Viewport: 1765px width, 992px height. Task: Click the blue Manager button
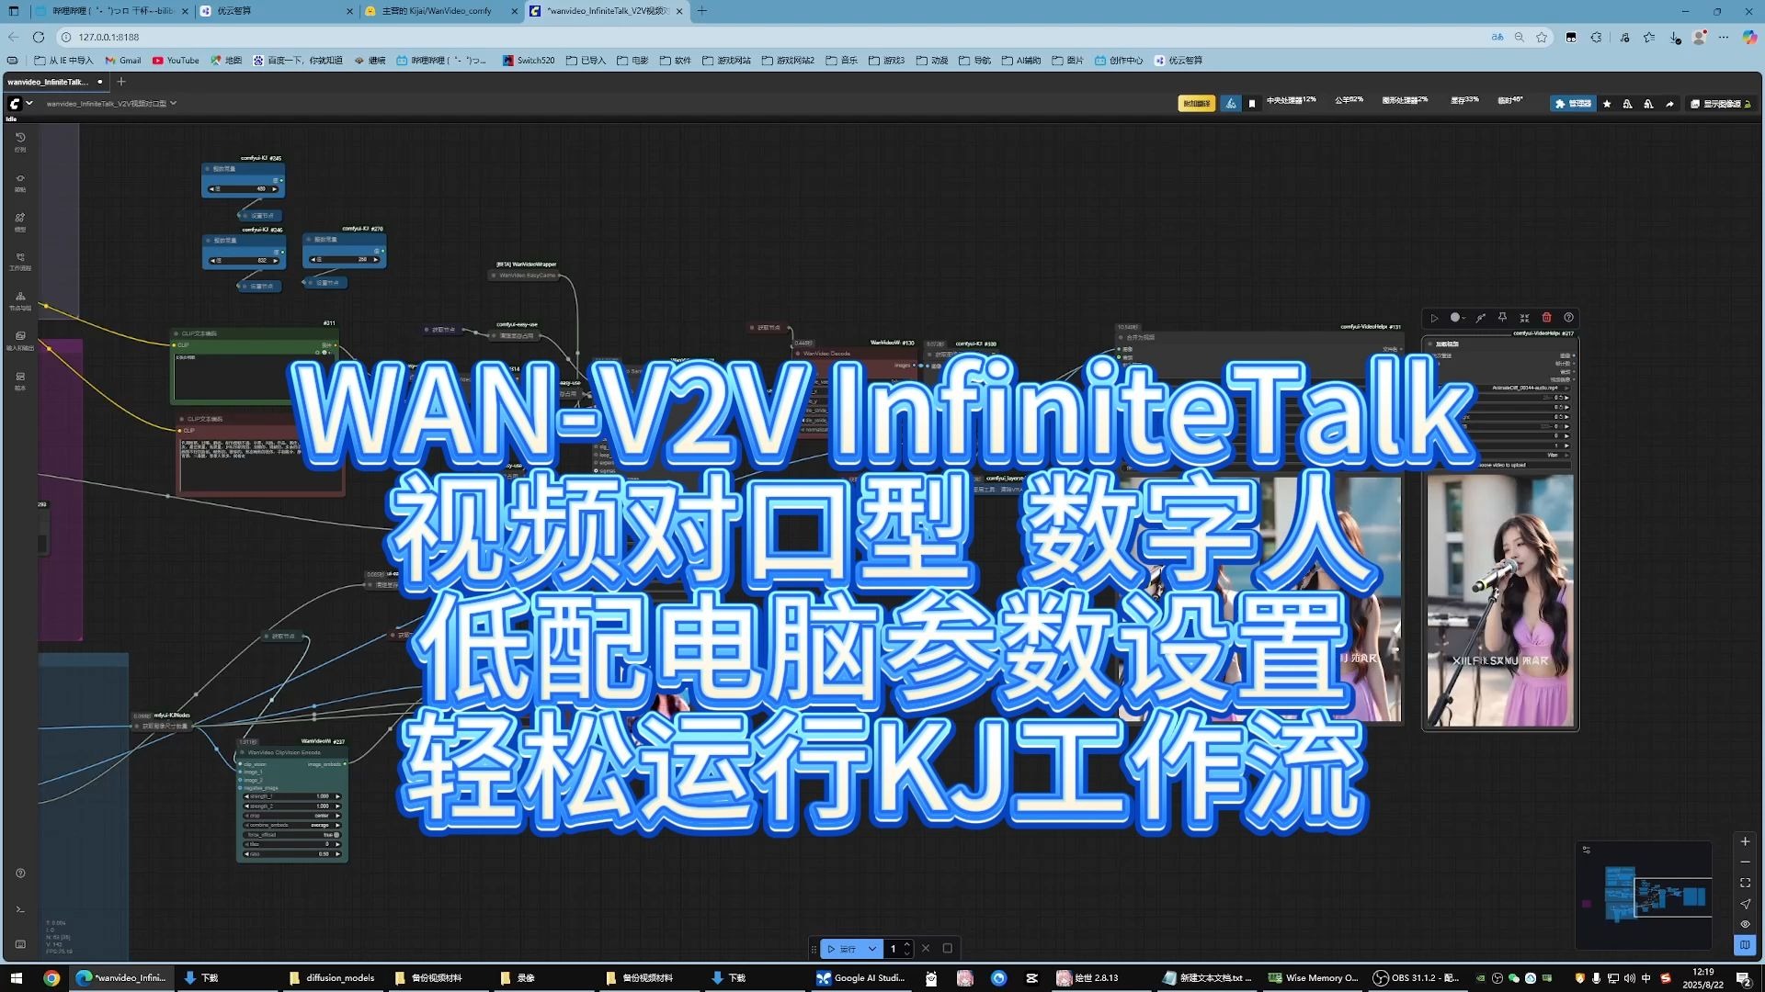(1573, 104)
